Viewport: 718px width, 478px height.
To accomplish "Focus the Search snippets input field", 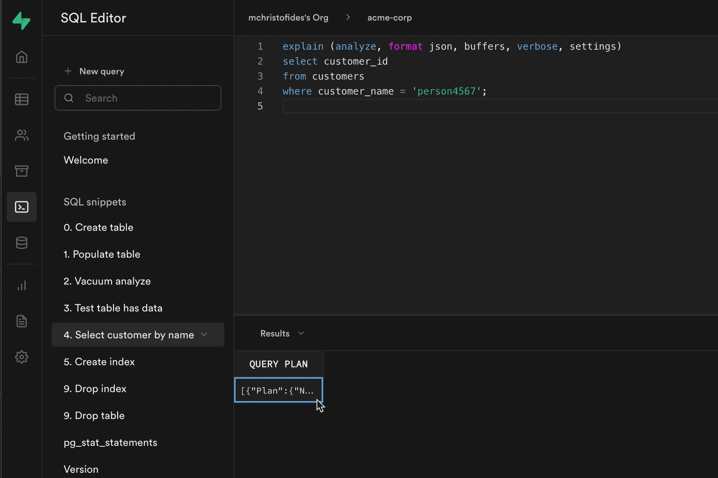I will 138,98.
